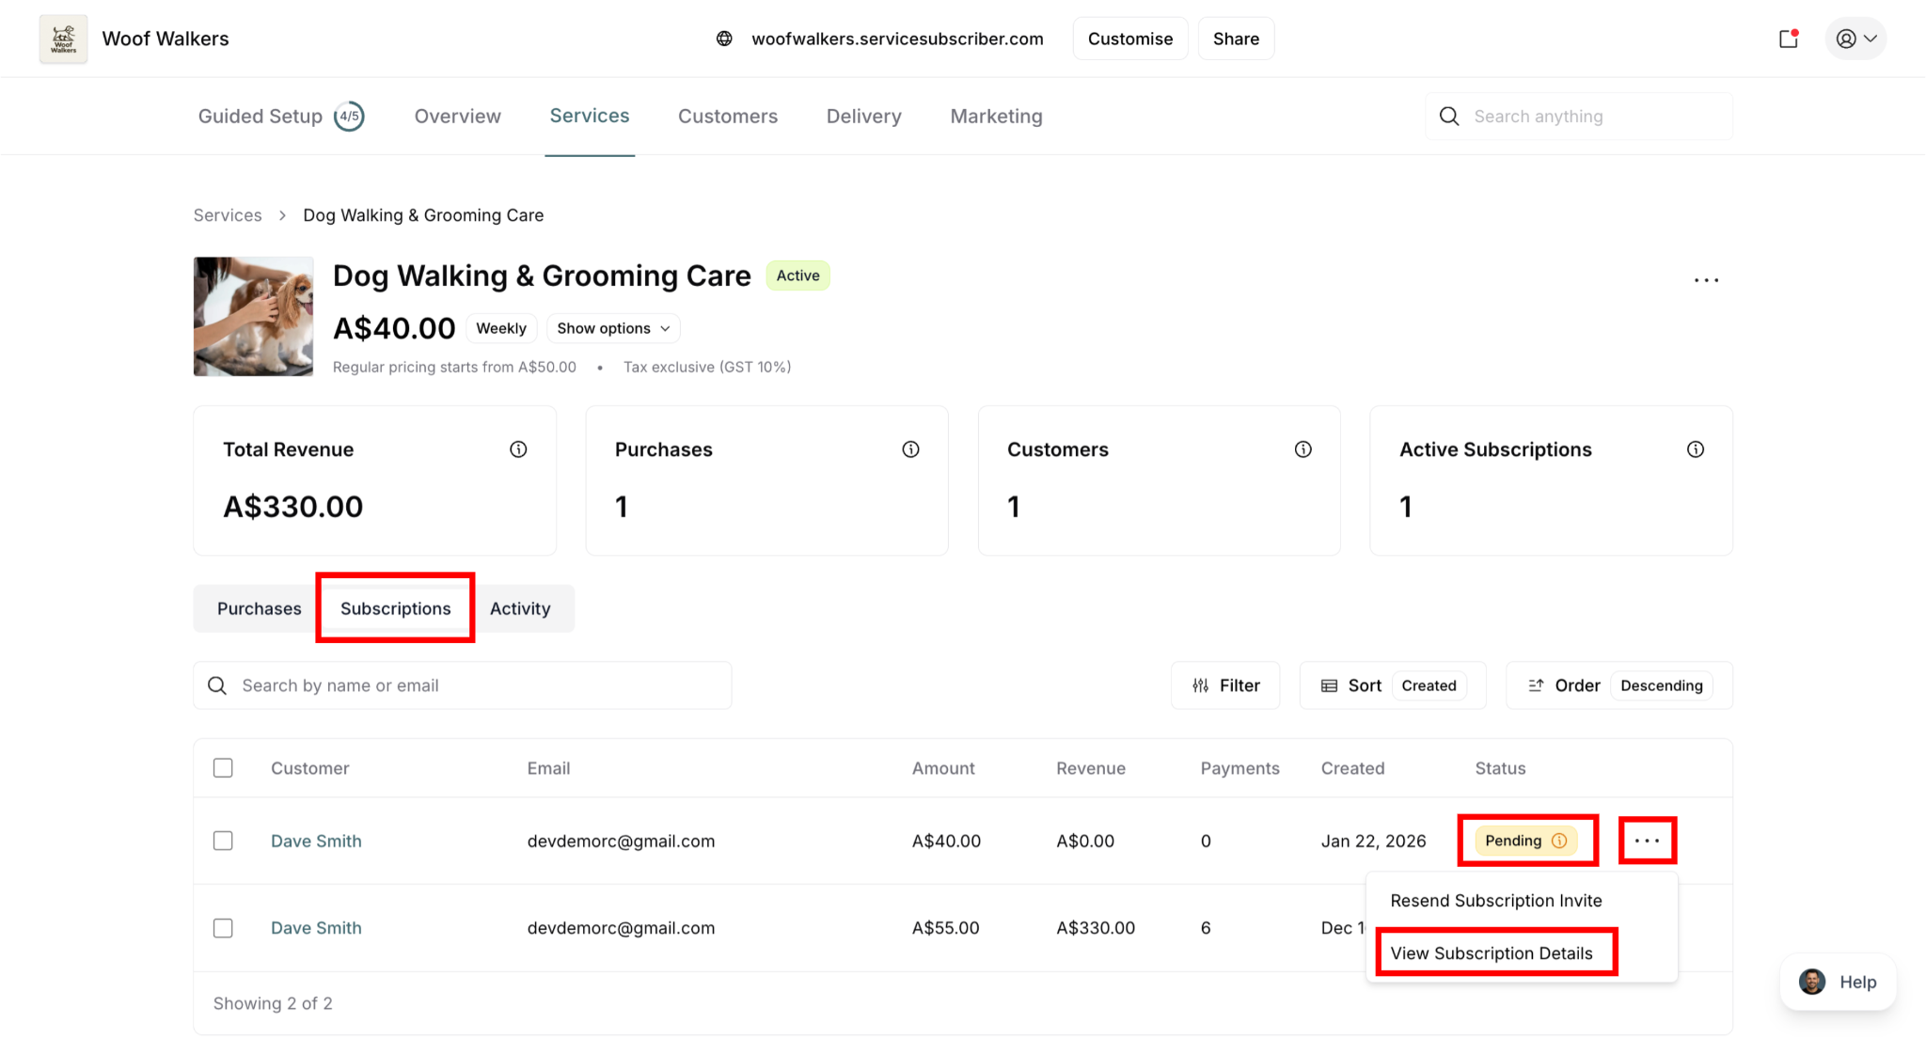Click the Pending status info icon
The width and height of the screenshot is (1926, 1039).
[1559, 841]
